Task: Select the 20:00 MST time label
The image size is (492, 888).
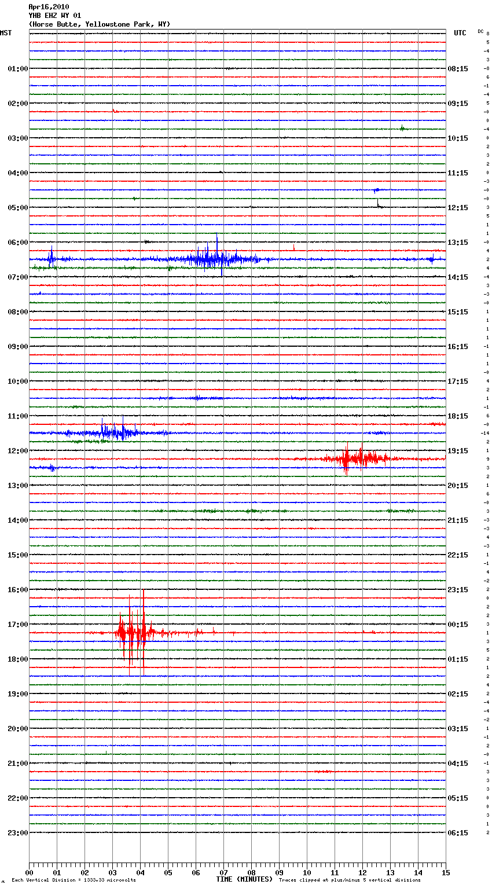Action: click(x=18, y=729)
